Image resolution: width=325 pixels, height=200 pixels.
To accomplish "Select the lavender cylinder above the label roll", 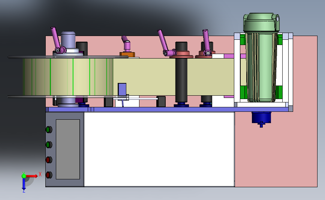I will pos(68,40).
